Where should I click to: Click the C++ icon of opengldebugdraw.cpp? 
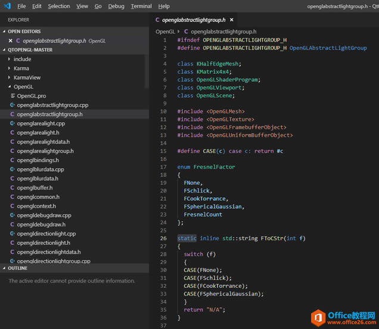[x=13, y=215]
